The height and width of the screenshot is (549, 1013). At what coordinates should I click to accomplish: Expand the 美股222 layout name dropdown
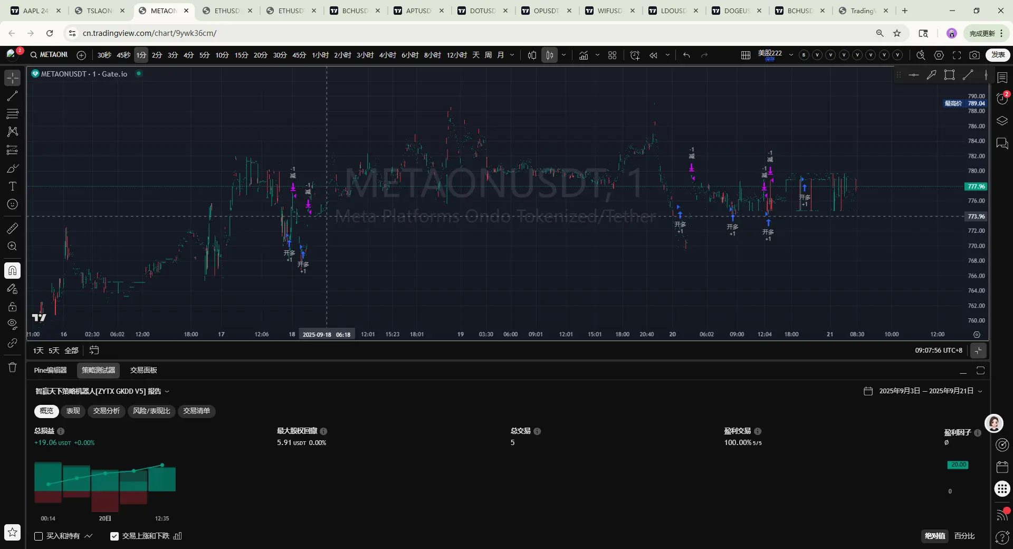(791, 55)
